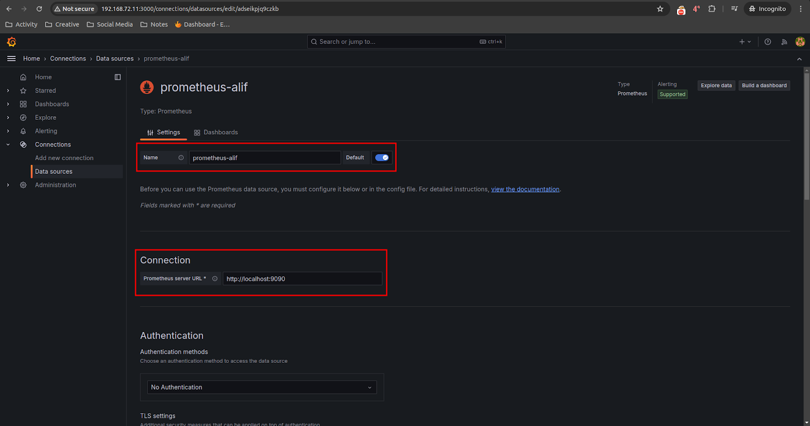Screen dimensions: 810x426
Task: Click the Starred star icon
Action: pyautogui.click(x=23, y=91)
